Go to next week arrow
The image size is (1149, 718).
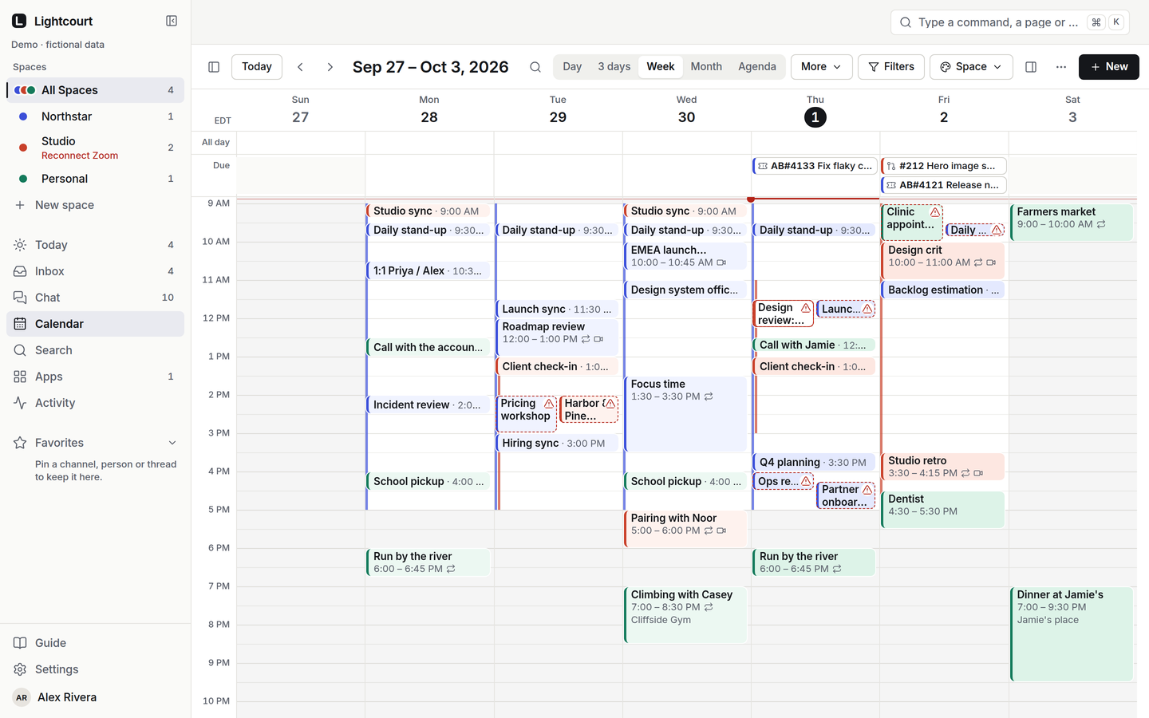(x=330, y=67)
